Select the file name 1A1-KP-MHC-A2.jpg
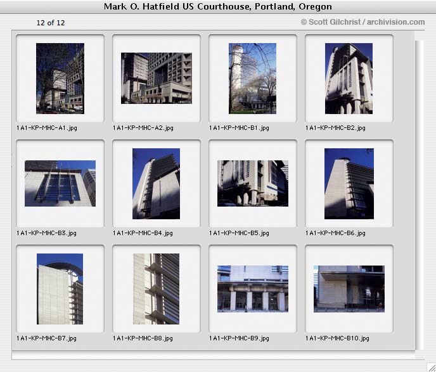This screenshot has height=372, width=436. (143, 128)
